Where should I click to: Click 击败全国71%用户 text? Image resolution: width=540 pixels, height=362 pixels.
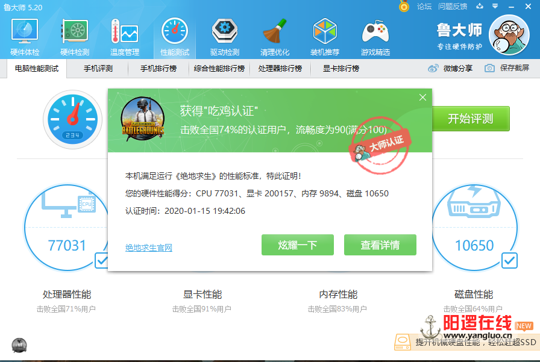click(x=66, y=309)
